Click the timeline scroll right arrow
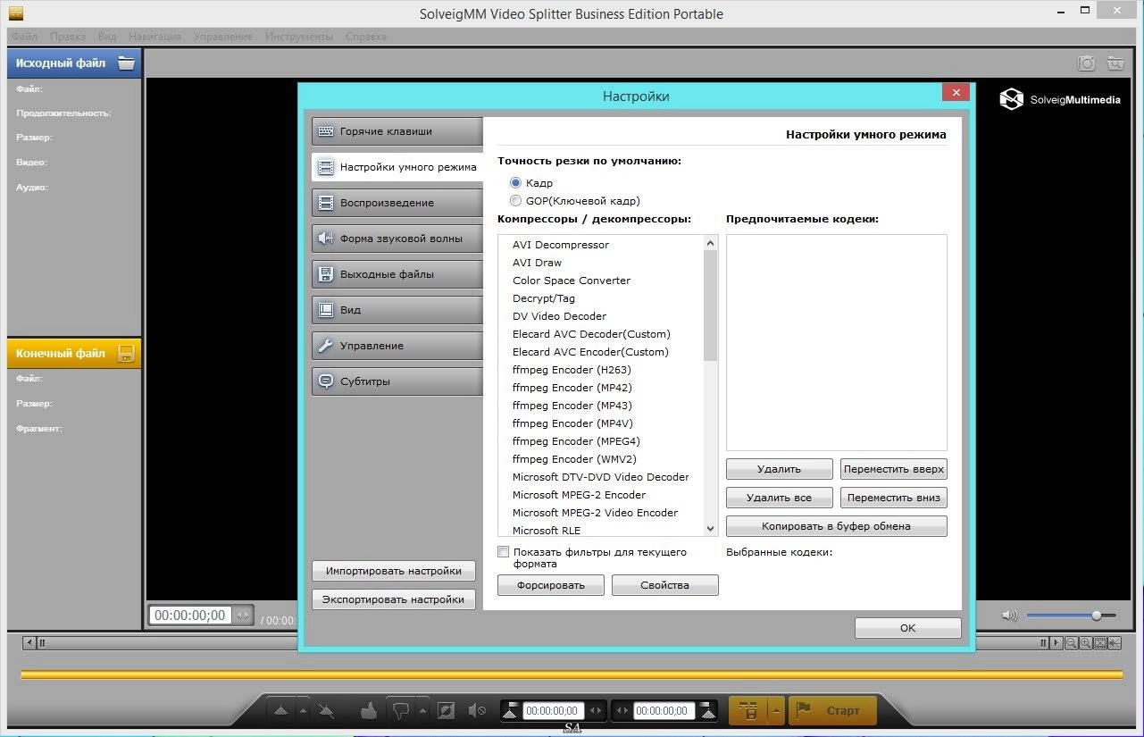1144x737 pixels. 1056,643
